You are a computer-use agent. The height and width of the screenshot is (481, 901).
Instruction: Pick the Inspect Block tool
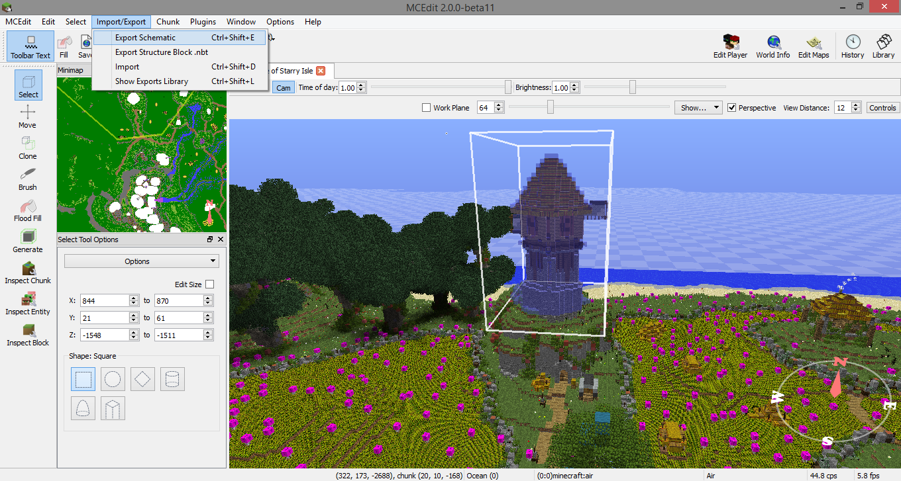tap(28, 334)
